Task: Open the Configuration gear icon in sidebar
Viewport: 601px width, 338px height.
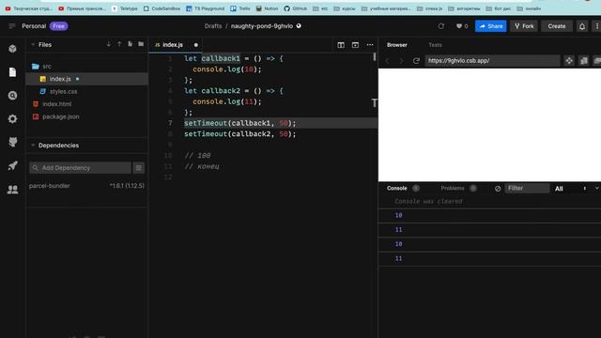Action: pyautogui.click(x=12, y=119)
